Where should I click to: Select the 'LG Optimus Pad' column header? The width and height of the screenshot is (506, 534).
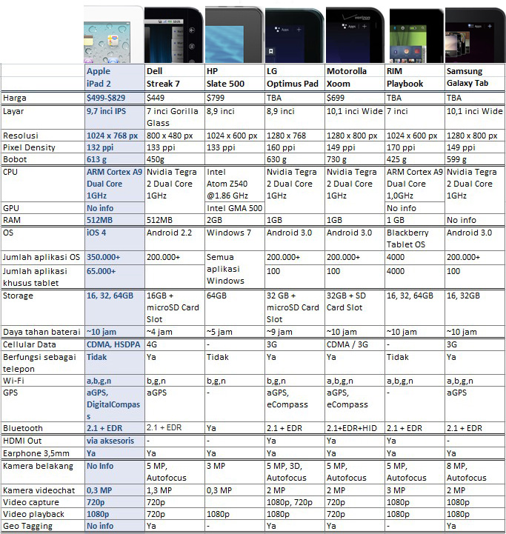295,77
